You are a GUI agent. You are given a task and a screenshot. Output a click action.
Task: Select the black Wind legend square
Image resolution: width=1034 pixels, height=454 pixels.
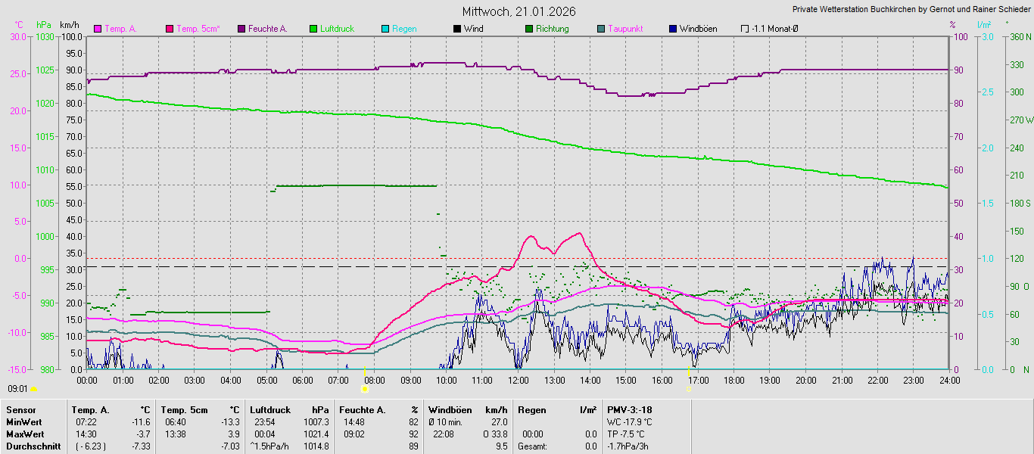457,29
